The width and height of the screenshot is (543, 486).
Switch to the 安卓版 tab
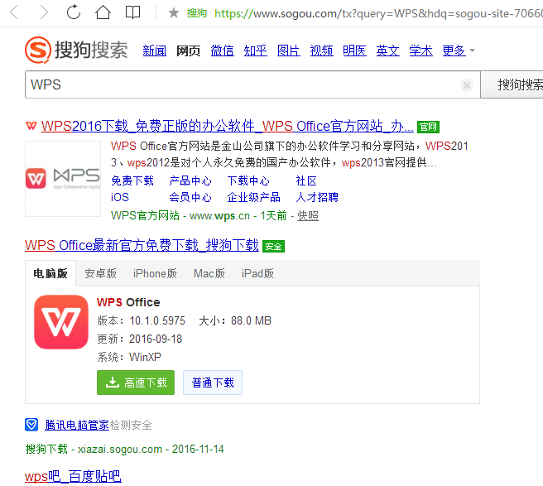coord(100,273)
